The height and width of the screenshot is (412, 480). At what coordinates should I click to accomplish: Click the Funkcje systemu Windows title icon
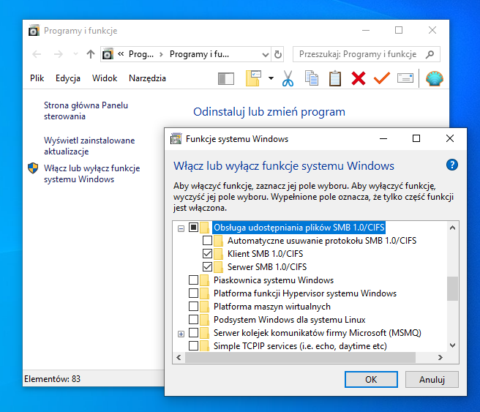pyautogui.click(x=176, y=138)
